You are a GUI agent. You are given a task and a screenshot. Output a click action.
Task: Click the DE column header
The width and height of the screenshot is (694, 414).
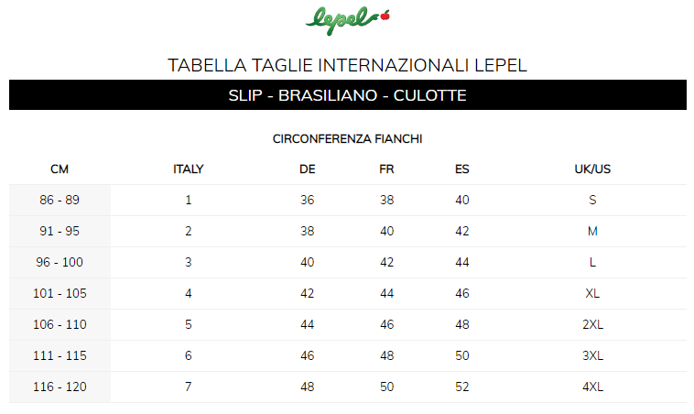pos(307,169)
